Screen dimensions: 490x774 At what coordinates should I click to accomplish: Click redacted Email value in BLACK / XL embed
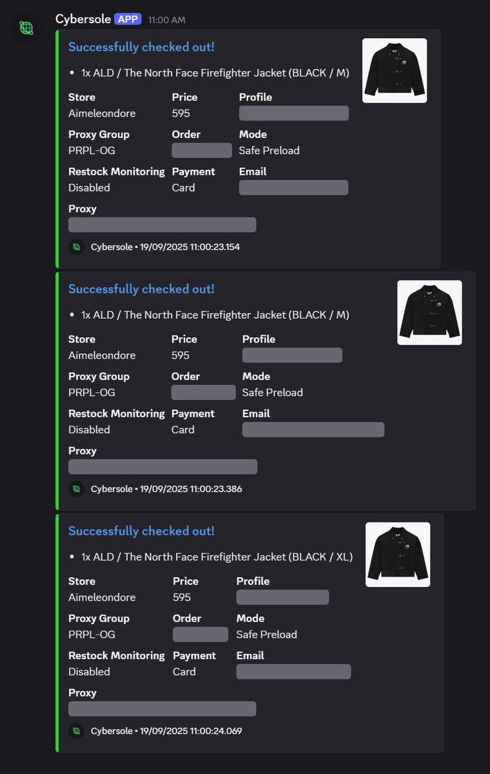point(293,671)
